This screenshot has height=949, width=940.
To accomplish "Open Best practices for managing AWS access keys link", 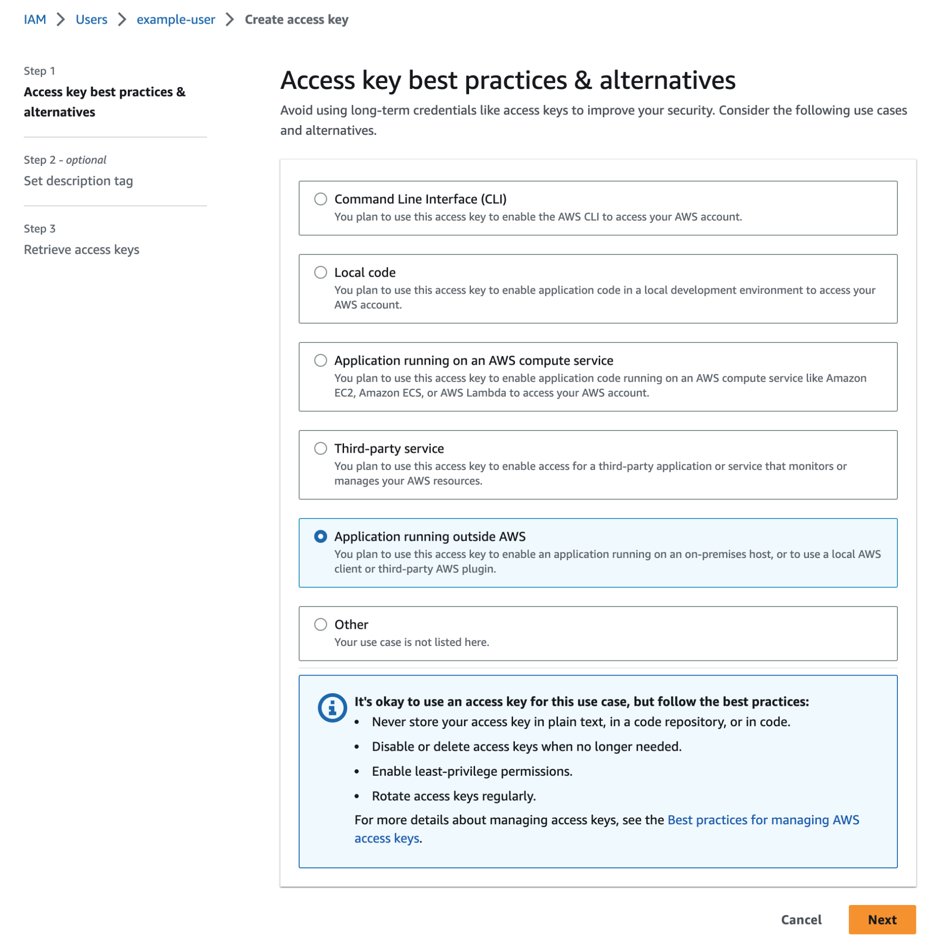I will coord(763,820).
